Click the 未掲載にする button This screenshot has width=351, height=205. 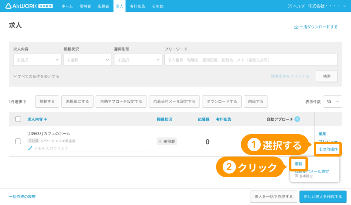[77, 101]
